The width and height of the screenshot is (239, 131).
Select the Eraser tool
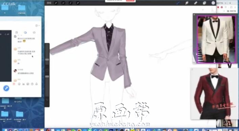[x=195, y=3]
